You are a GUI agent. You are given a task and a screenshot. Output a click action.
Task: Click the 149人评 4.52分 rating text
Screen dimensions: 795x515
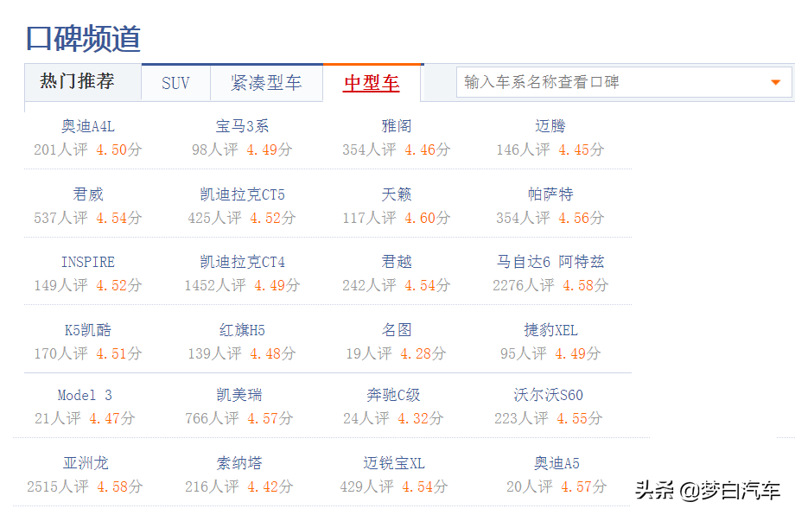coord(88,285)
